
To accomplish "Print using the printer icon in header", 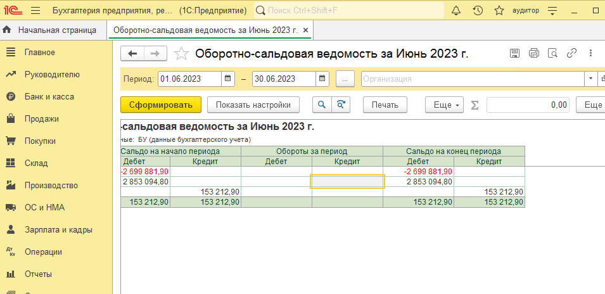I will 534,53.
